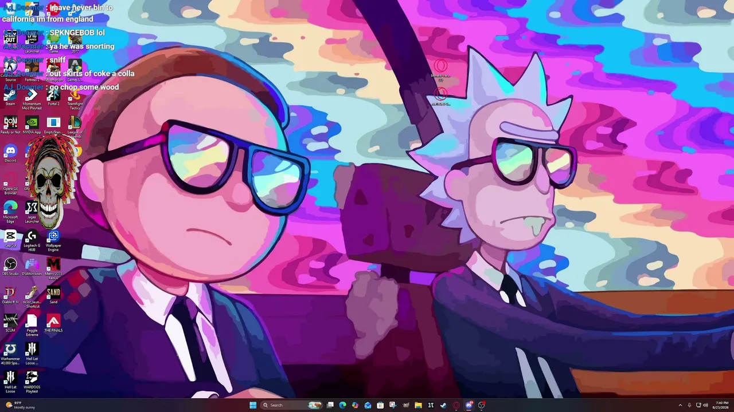Select THE FINALS desktop icon
Viewport: 734px width, 412px height.
pos(53,323)
